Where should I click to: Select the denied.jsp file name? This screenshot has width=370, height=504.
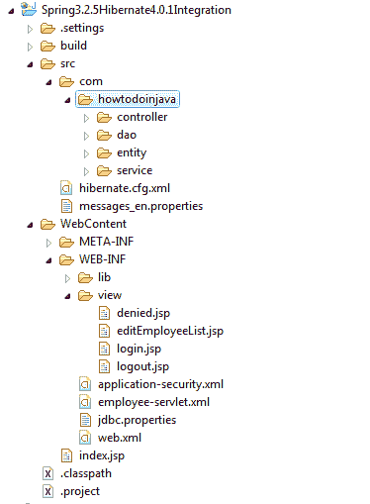tap(143, 313)
